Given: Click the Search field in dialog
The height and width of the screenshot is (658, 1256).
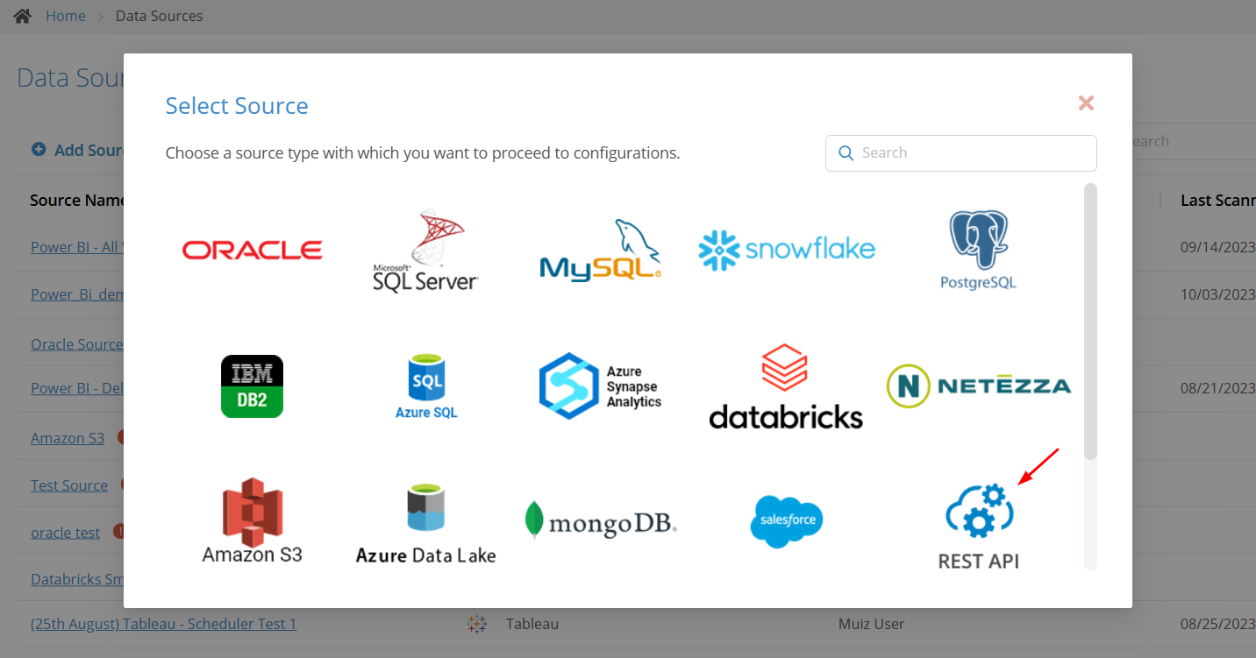Looking at the screenshot, I should pos(960,152).
